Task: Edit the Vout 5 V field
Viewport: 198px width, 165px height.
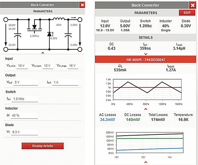Action: pyautogui.click(x=26, y=82)
